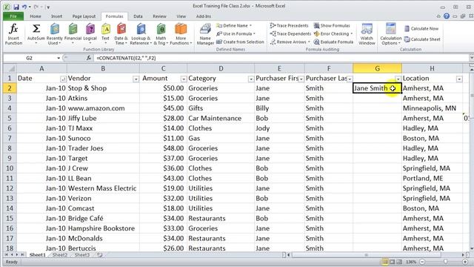Expand the Use in Formula dropdown
The height and width of the screenshot is (267, 474).
point(254,34)
